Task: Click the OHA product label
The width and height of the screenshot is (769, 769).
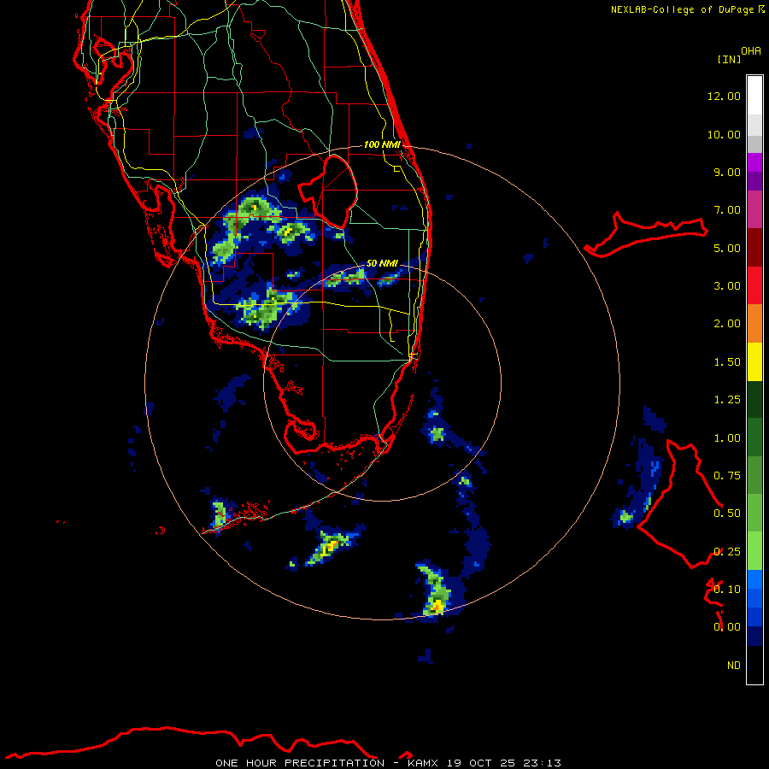Action: pos(751,51)
